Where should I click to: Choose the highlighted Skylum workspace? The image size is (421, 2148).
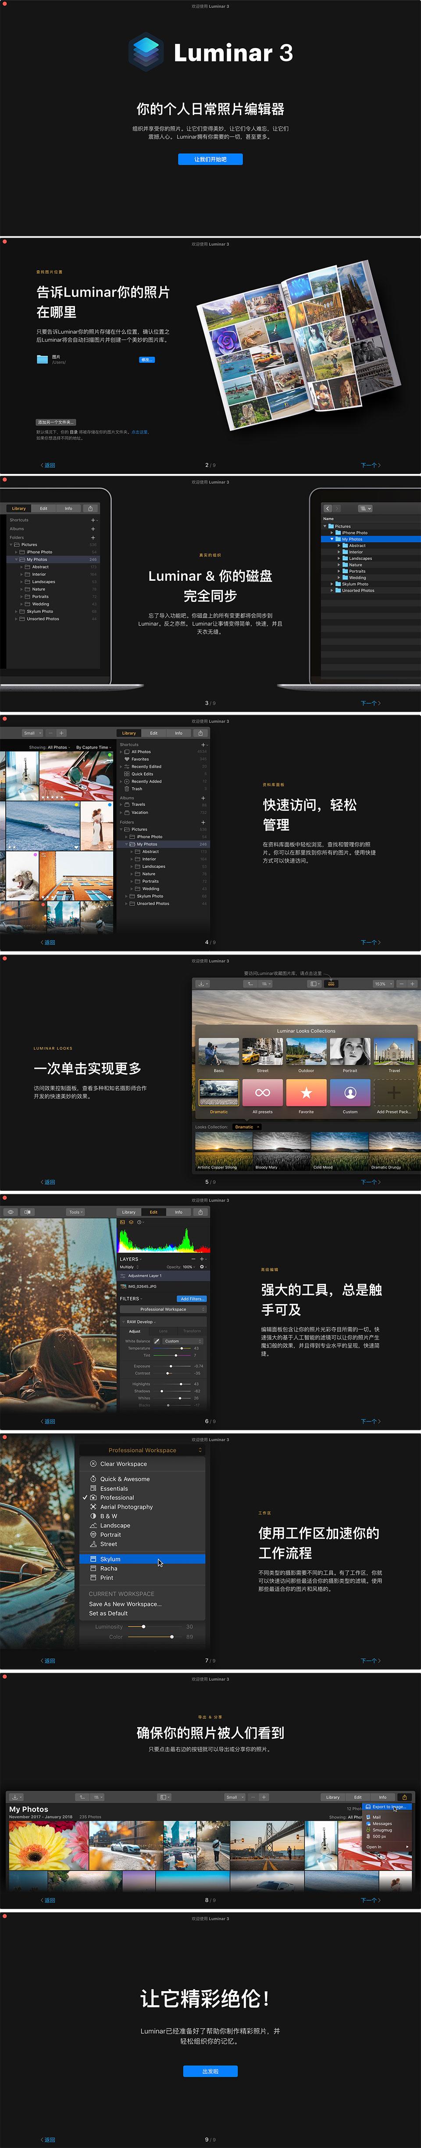(142, 1559)
